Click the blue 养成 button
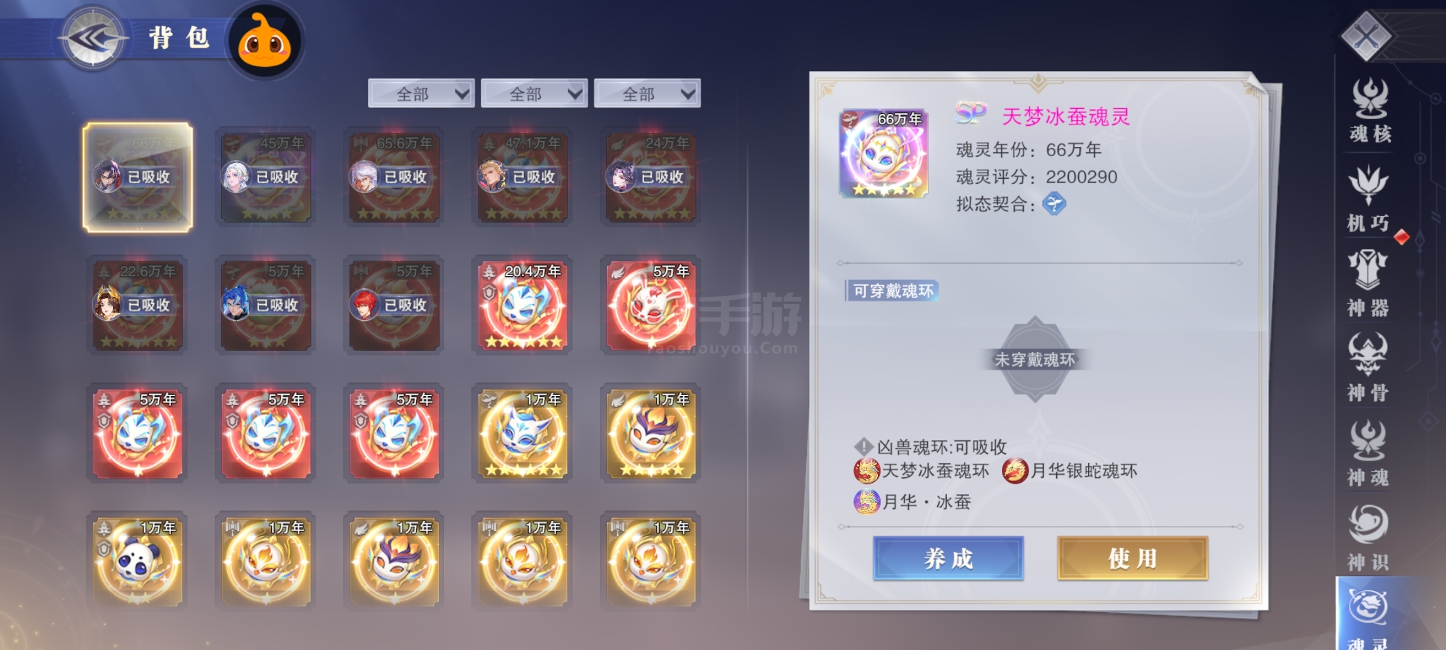The height and width of the screenshot is (650, 1446). 948,559
